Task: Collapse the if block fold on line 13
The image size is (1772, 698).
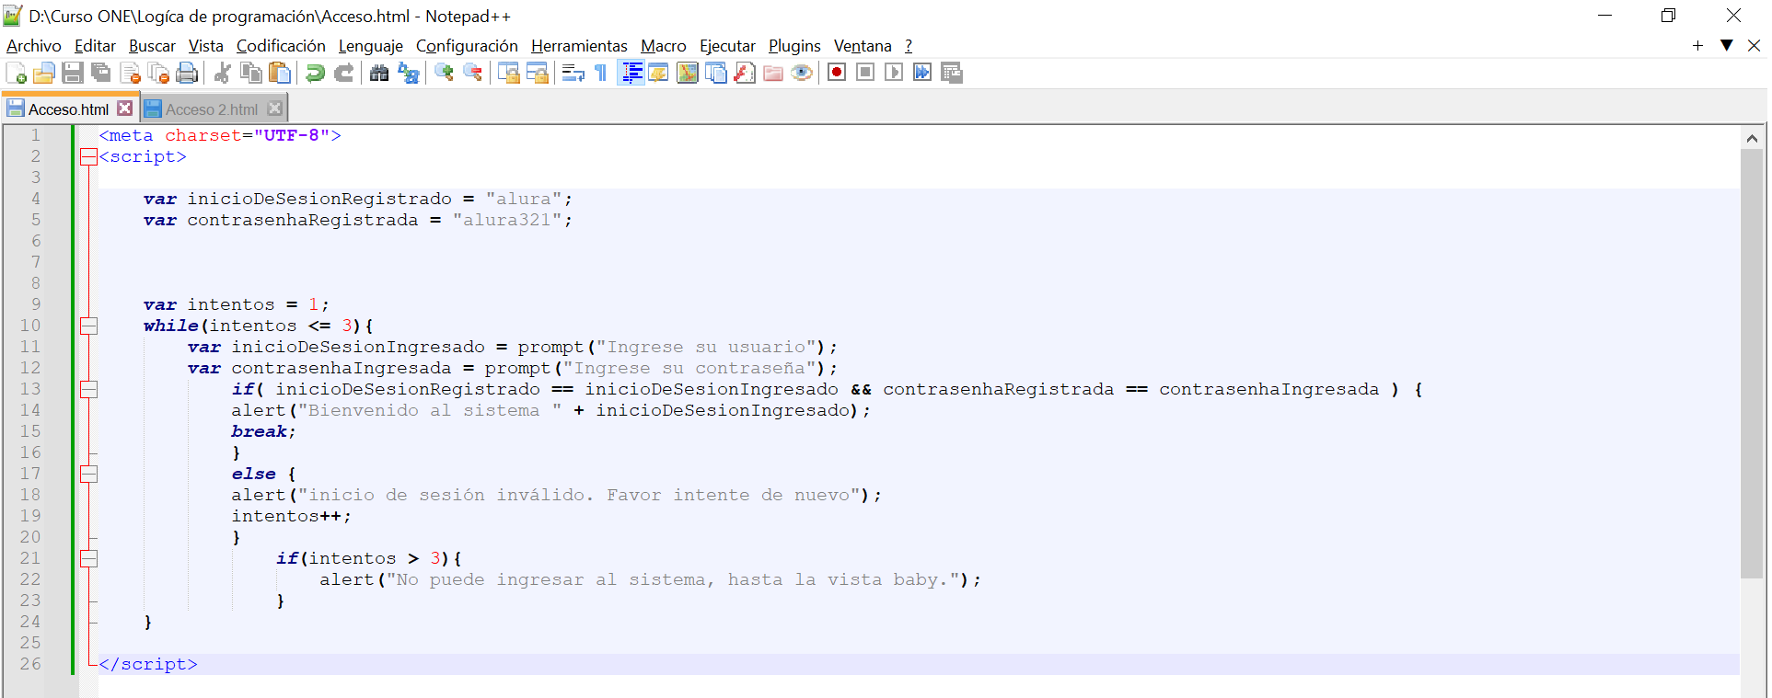Action: point(89,390)
